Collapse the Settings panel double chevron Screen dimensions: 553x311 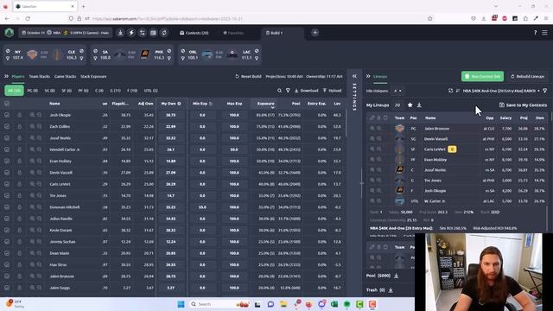354,76
